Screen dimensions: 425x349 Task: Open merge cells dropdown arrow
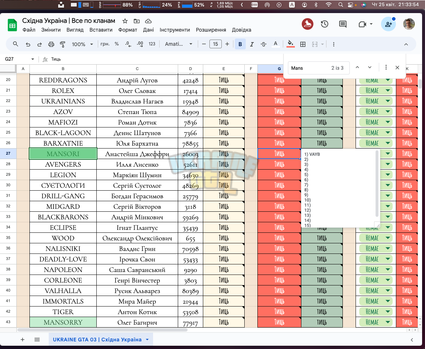tap(322, 44)
